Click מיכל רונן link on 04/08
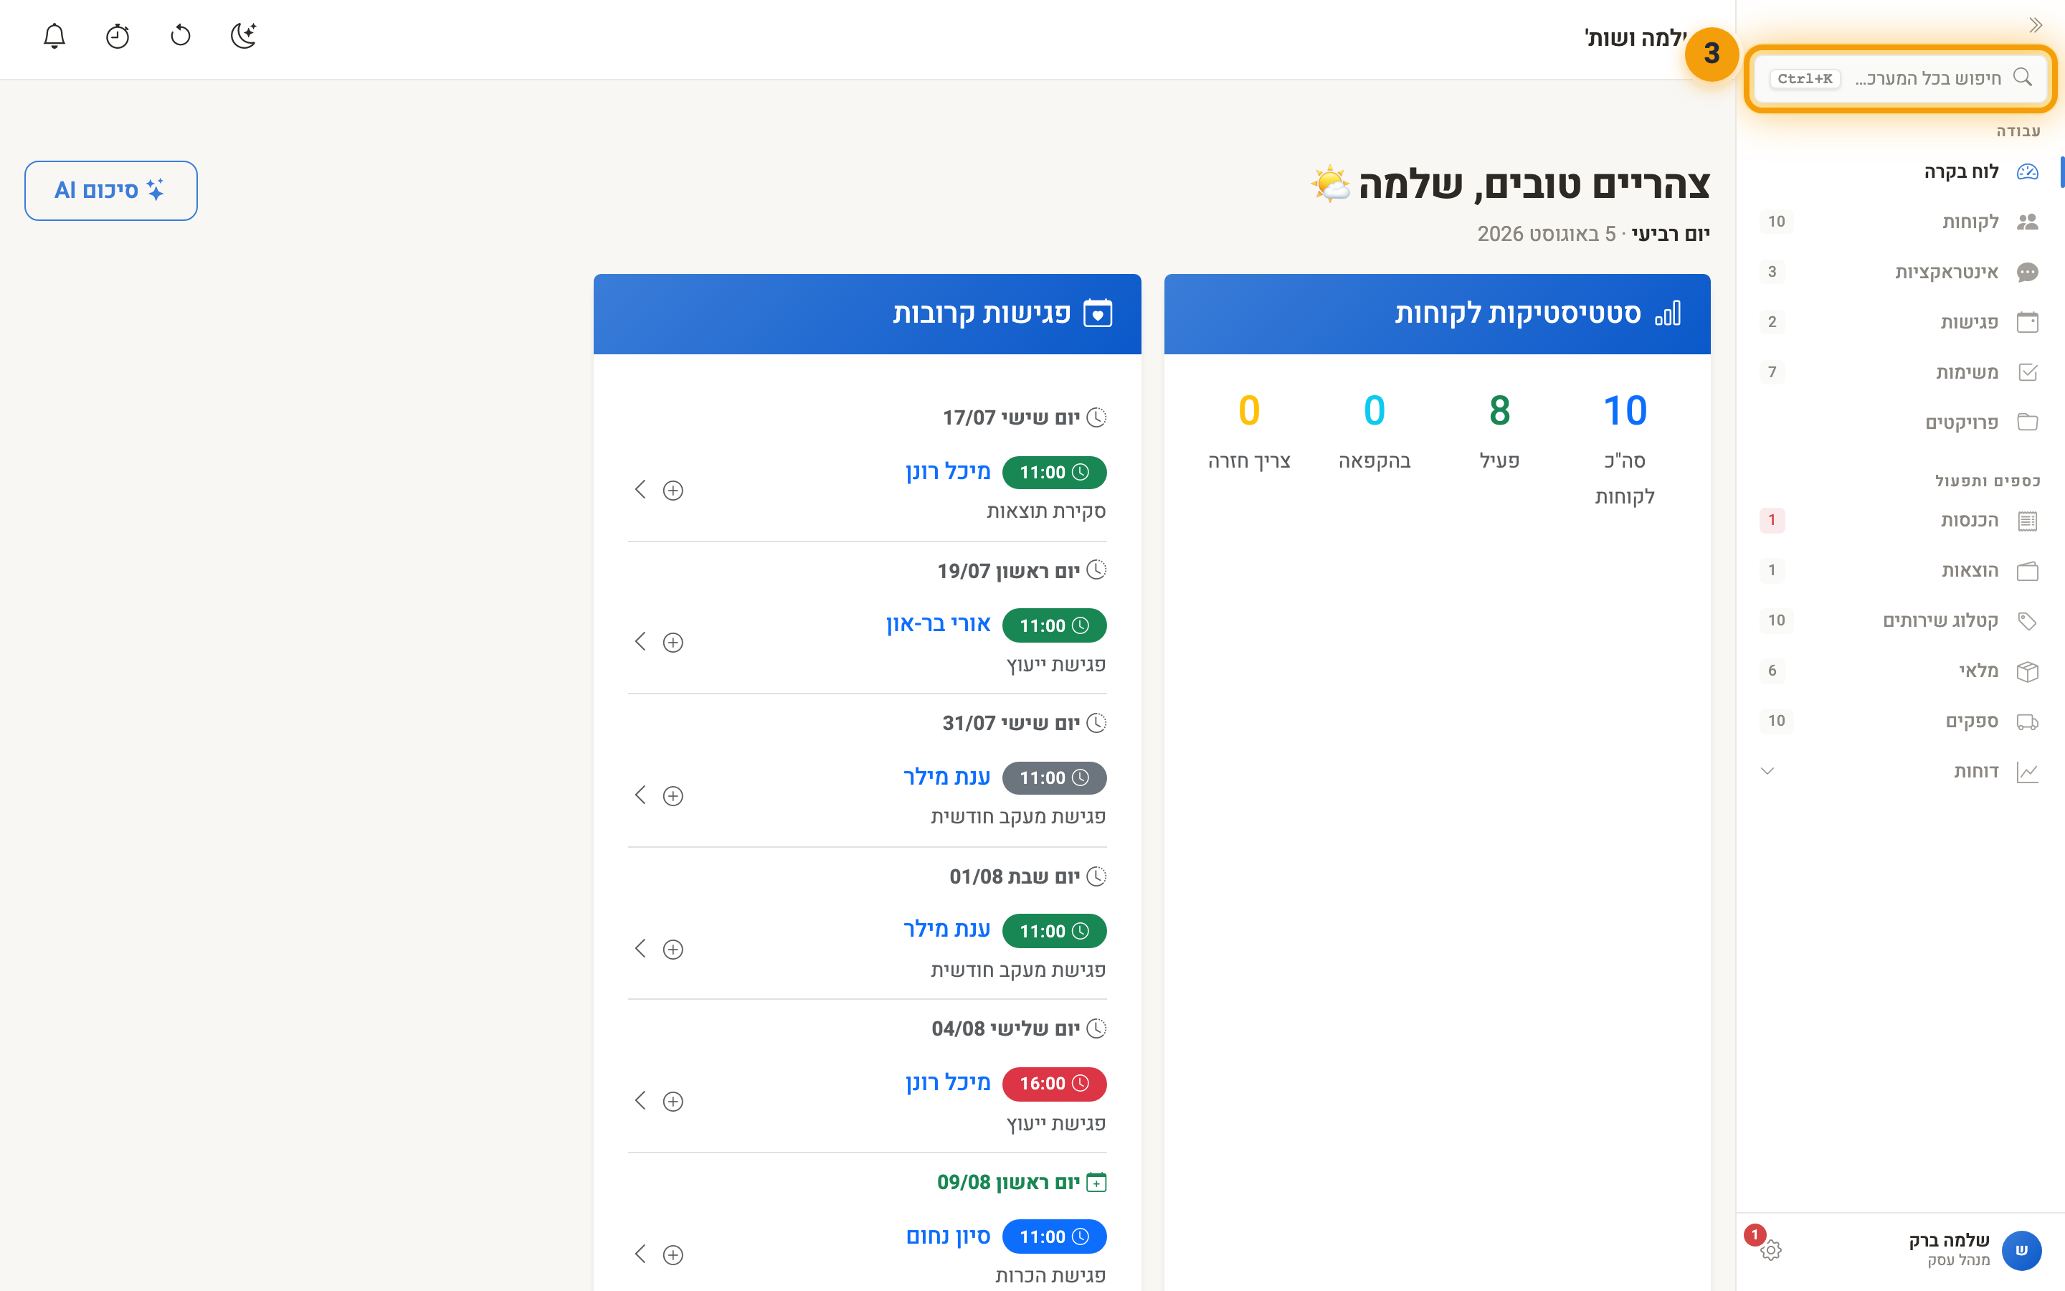This screenshot has width=2065, height=1291. (948, 1083)
